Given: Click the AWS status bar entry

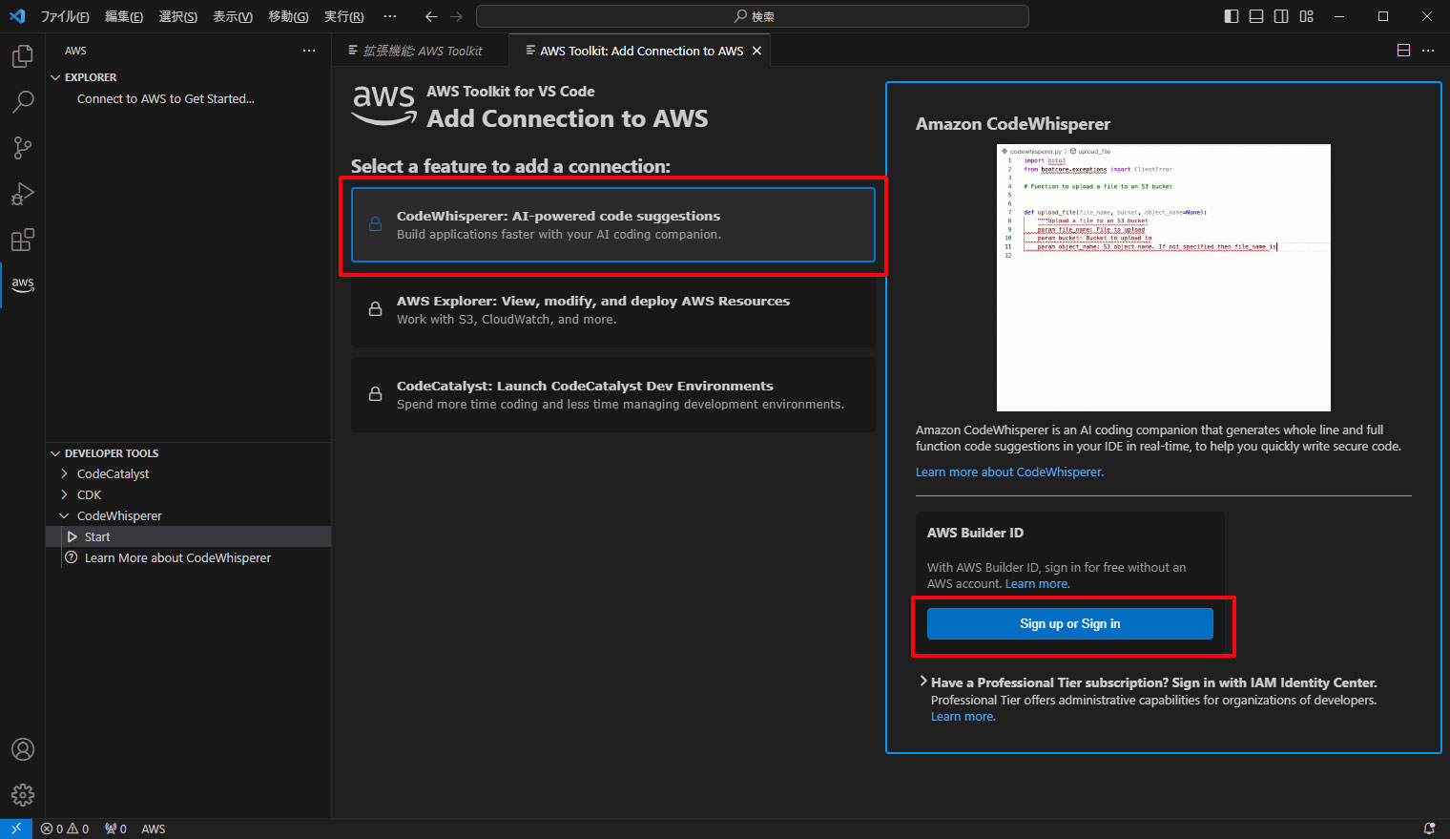Looking at the screenshot, I should 154,829.
